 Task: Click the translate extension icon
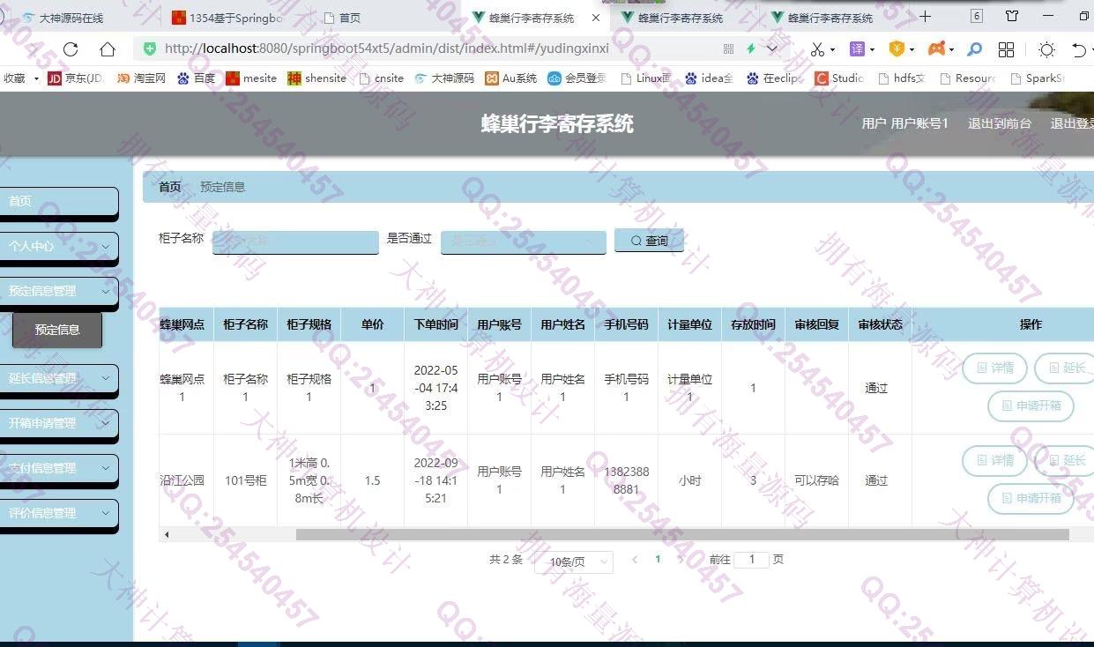coord(857,49)
